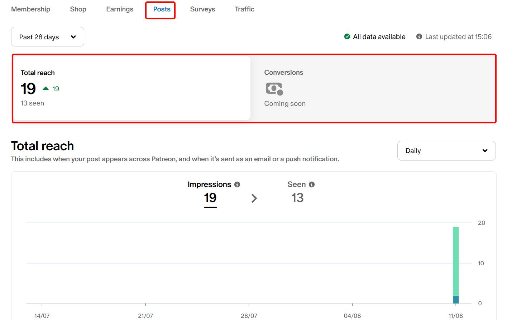This screenshot has height=320, width=512.
Task: Click the dark teal seen bar segment
Action: coord(456,300)
